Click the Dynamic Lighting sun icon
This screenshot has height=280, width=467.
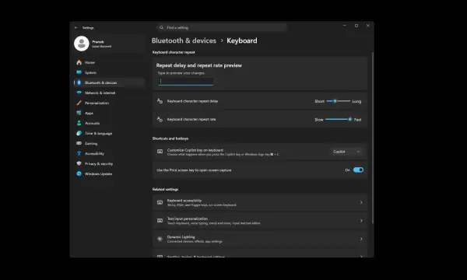point(160,239)
